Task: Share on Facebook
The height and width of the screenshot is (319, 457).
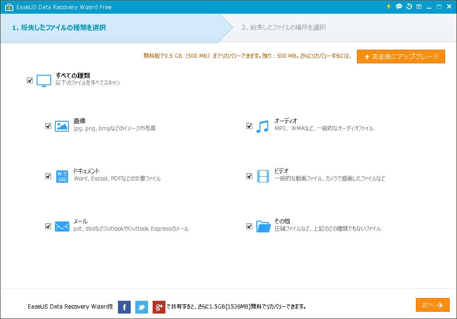Action: click(124, 307)
